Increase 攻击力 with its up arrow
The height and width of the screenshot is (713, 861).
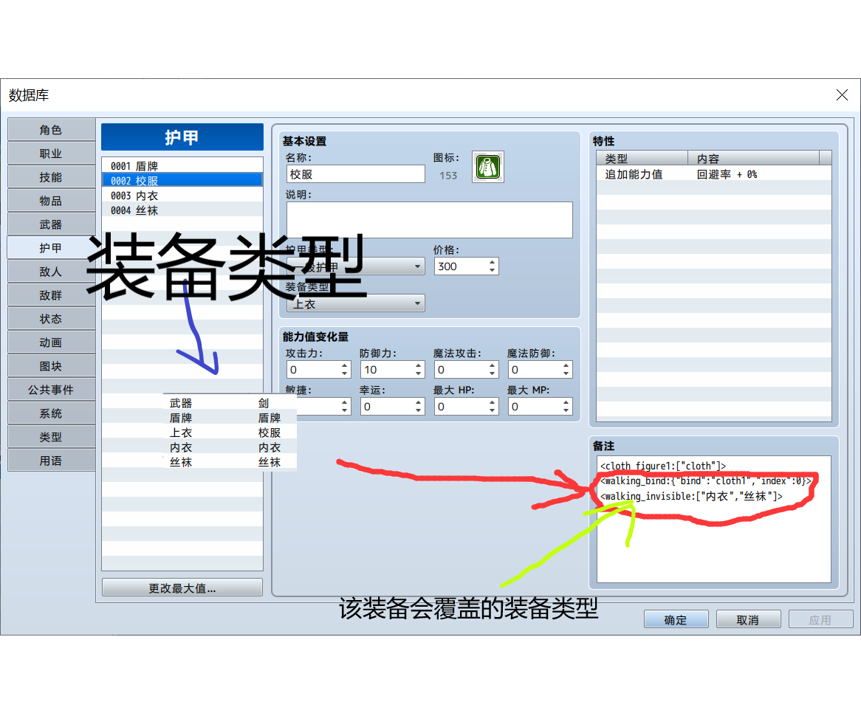point(344,365)
